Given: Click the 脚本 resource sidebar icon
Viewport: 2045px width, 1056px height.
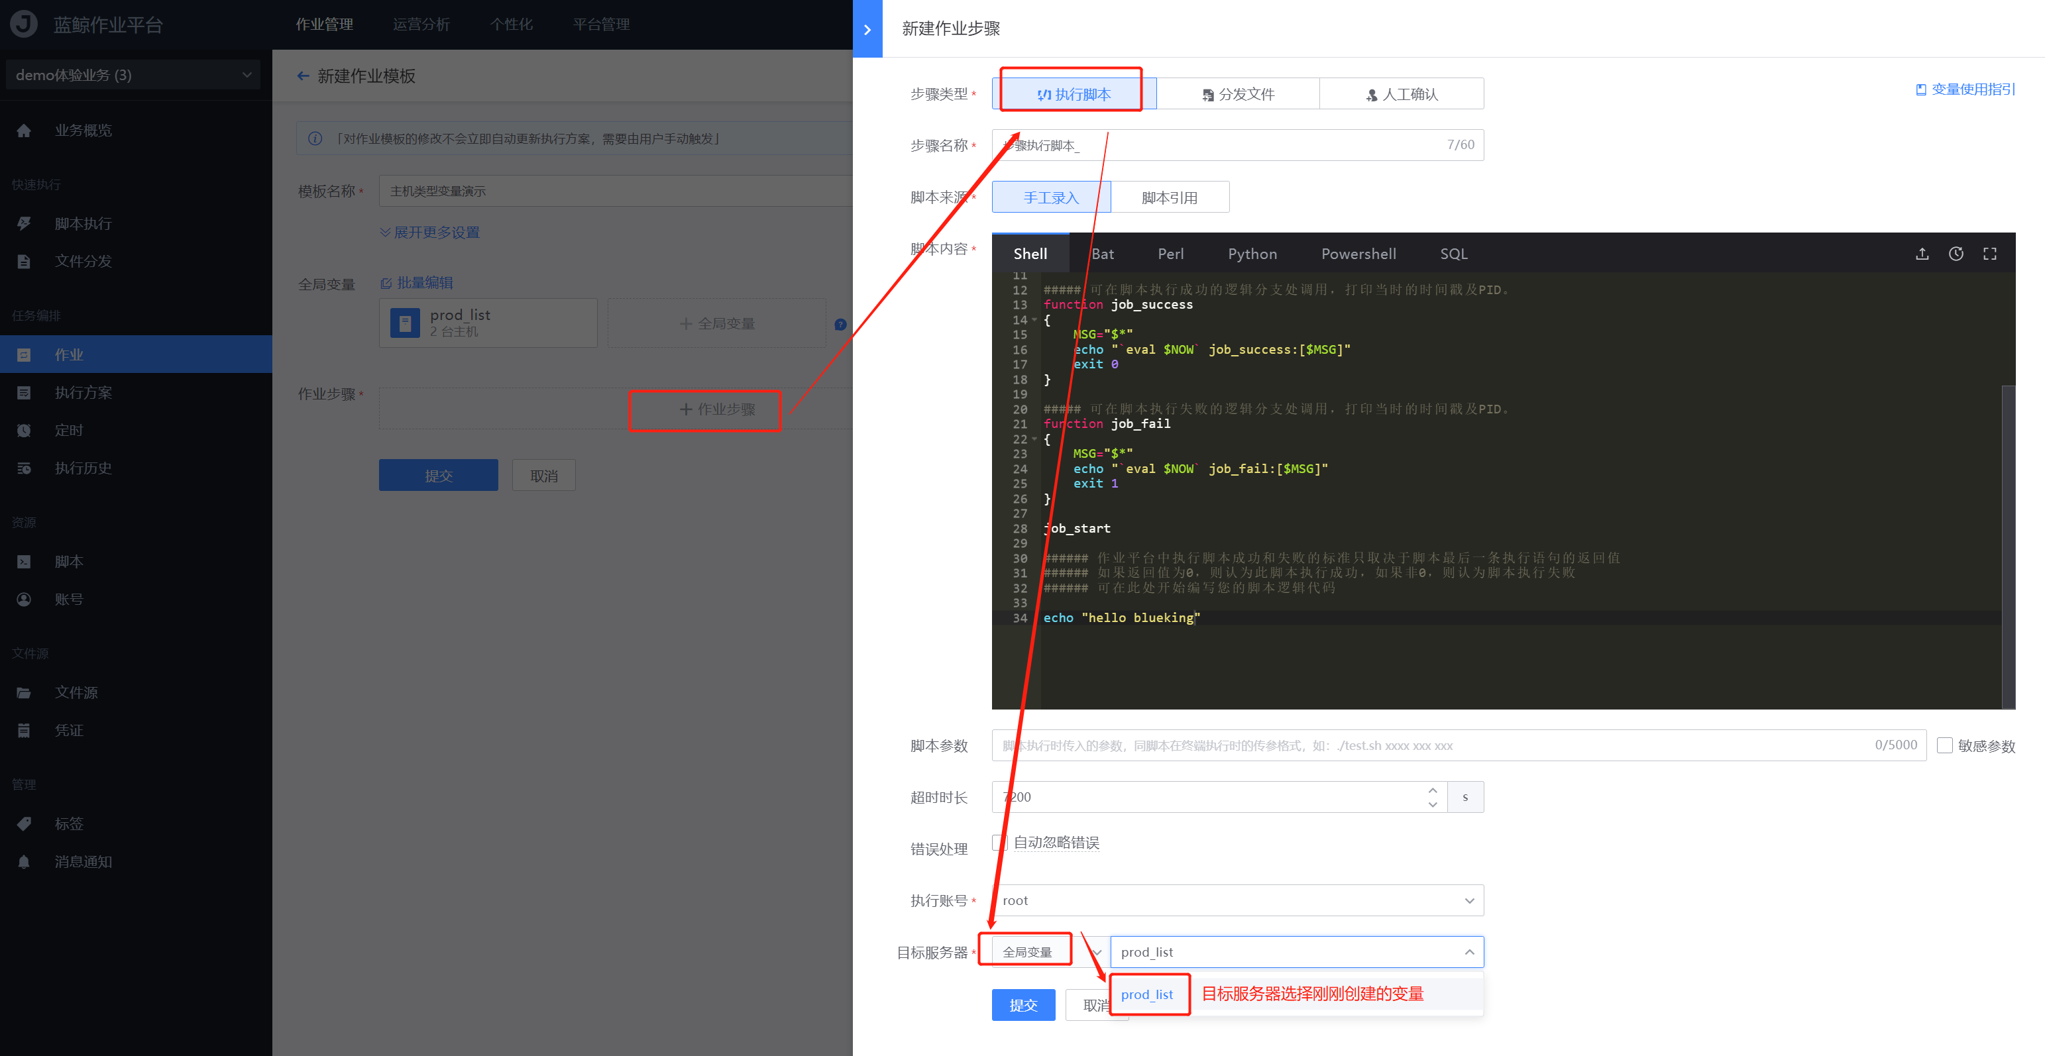Looking at the screenshot, I should pyautogui.click(x=24, y=562).
